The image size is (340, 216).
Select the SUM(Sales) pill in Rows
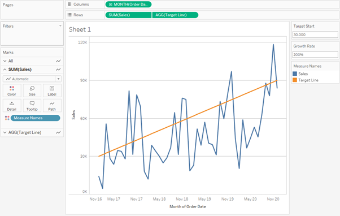click(x=128, y=15)
